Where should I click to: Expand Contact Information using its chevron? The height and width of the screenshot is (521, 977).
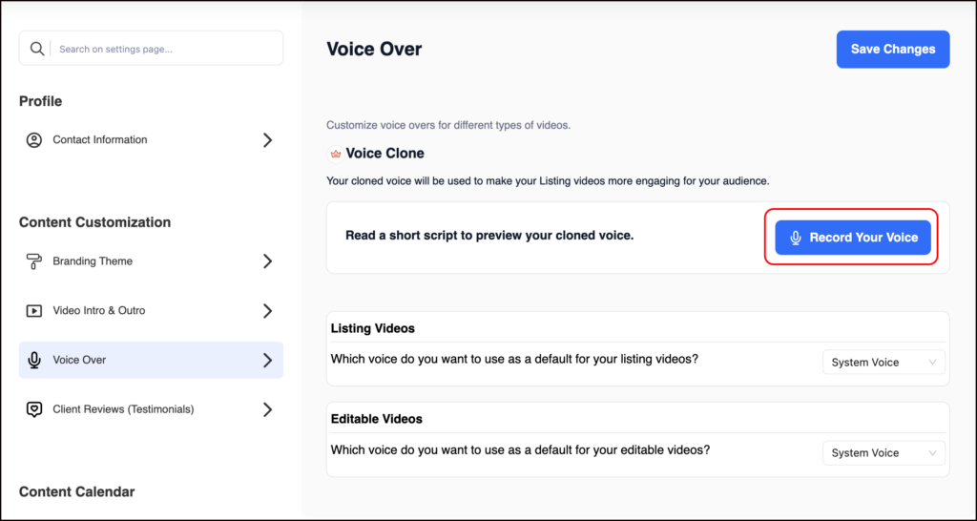point(267,140)
